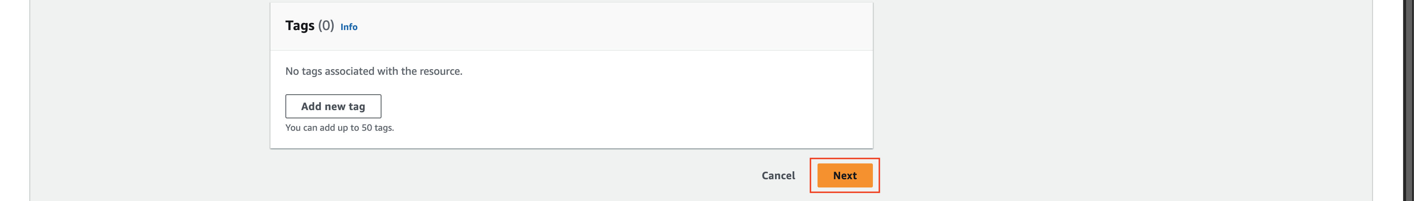
Task: Proceed to the next step via Next
Action: (844, 175)
